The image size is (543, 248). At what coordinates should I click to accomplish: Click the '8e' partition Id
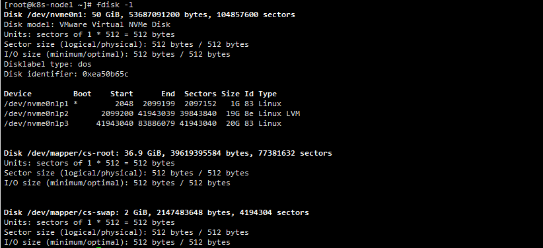(248, 113)
